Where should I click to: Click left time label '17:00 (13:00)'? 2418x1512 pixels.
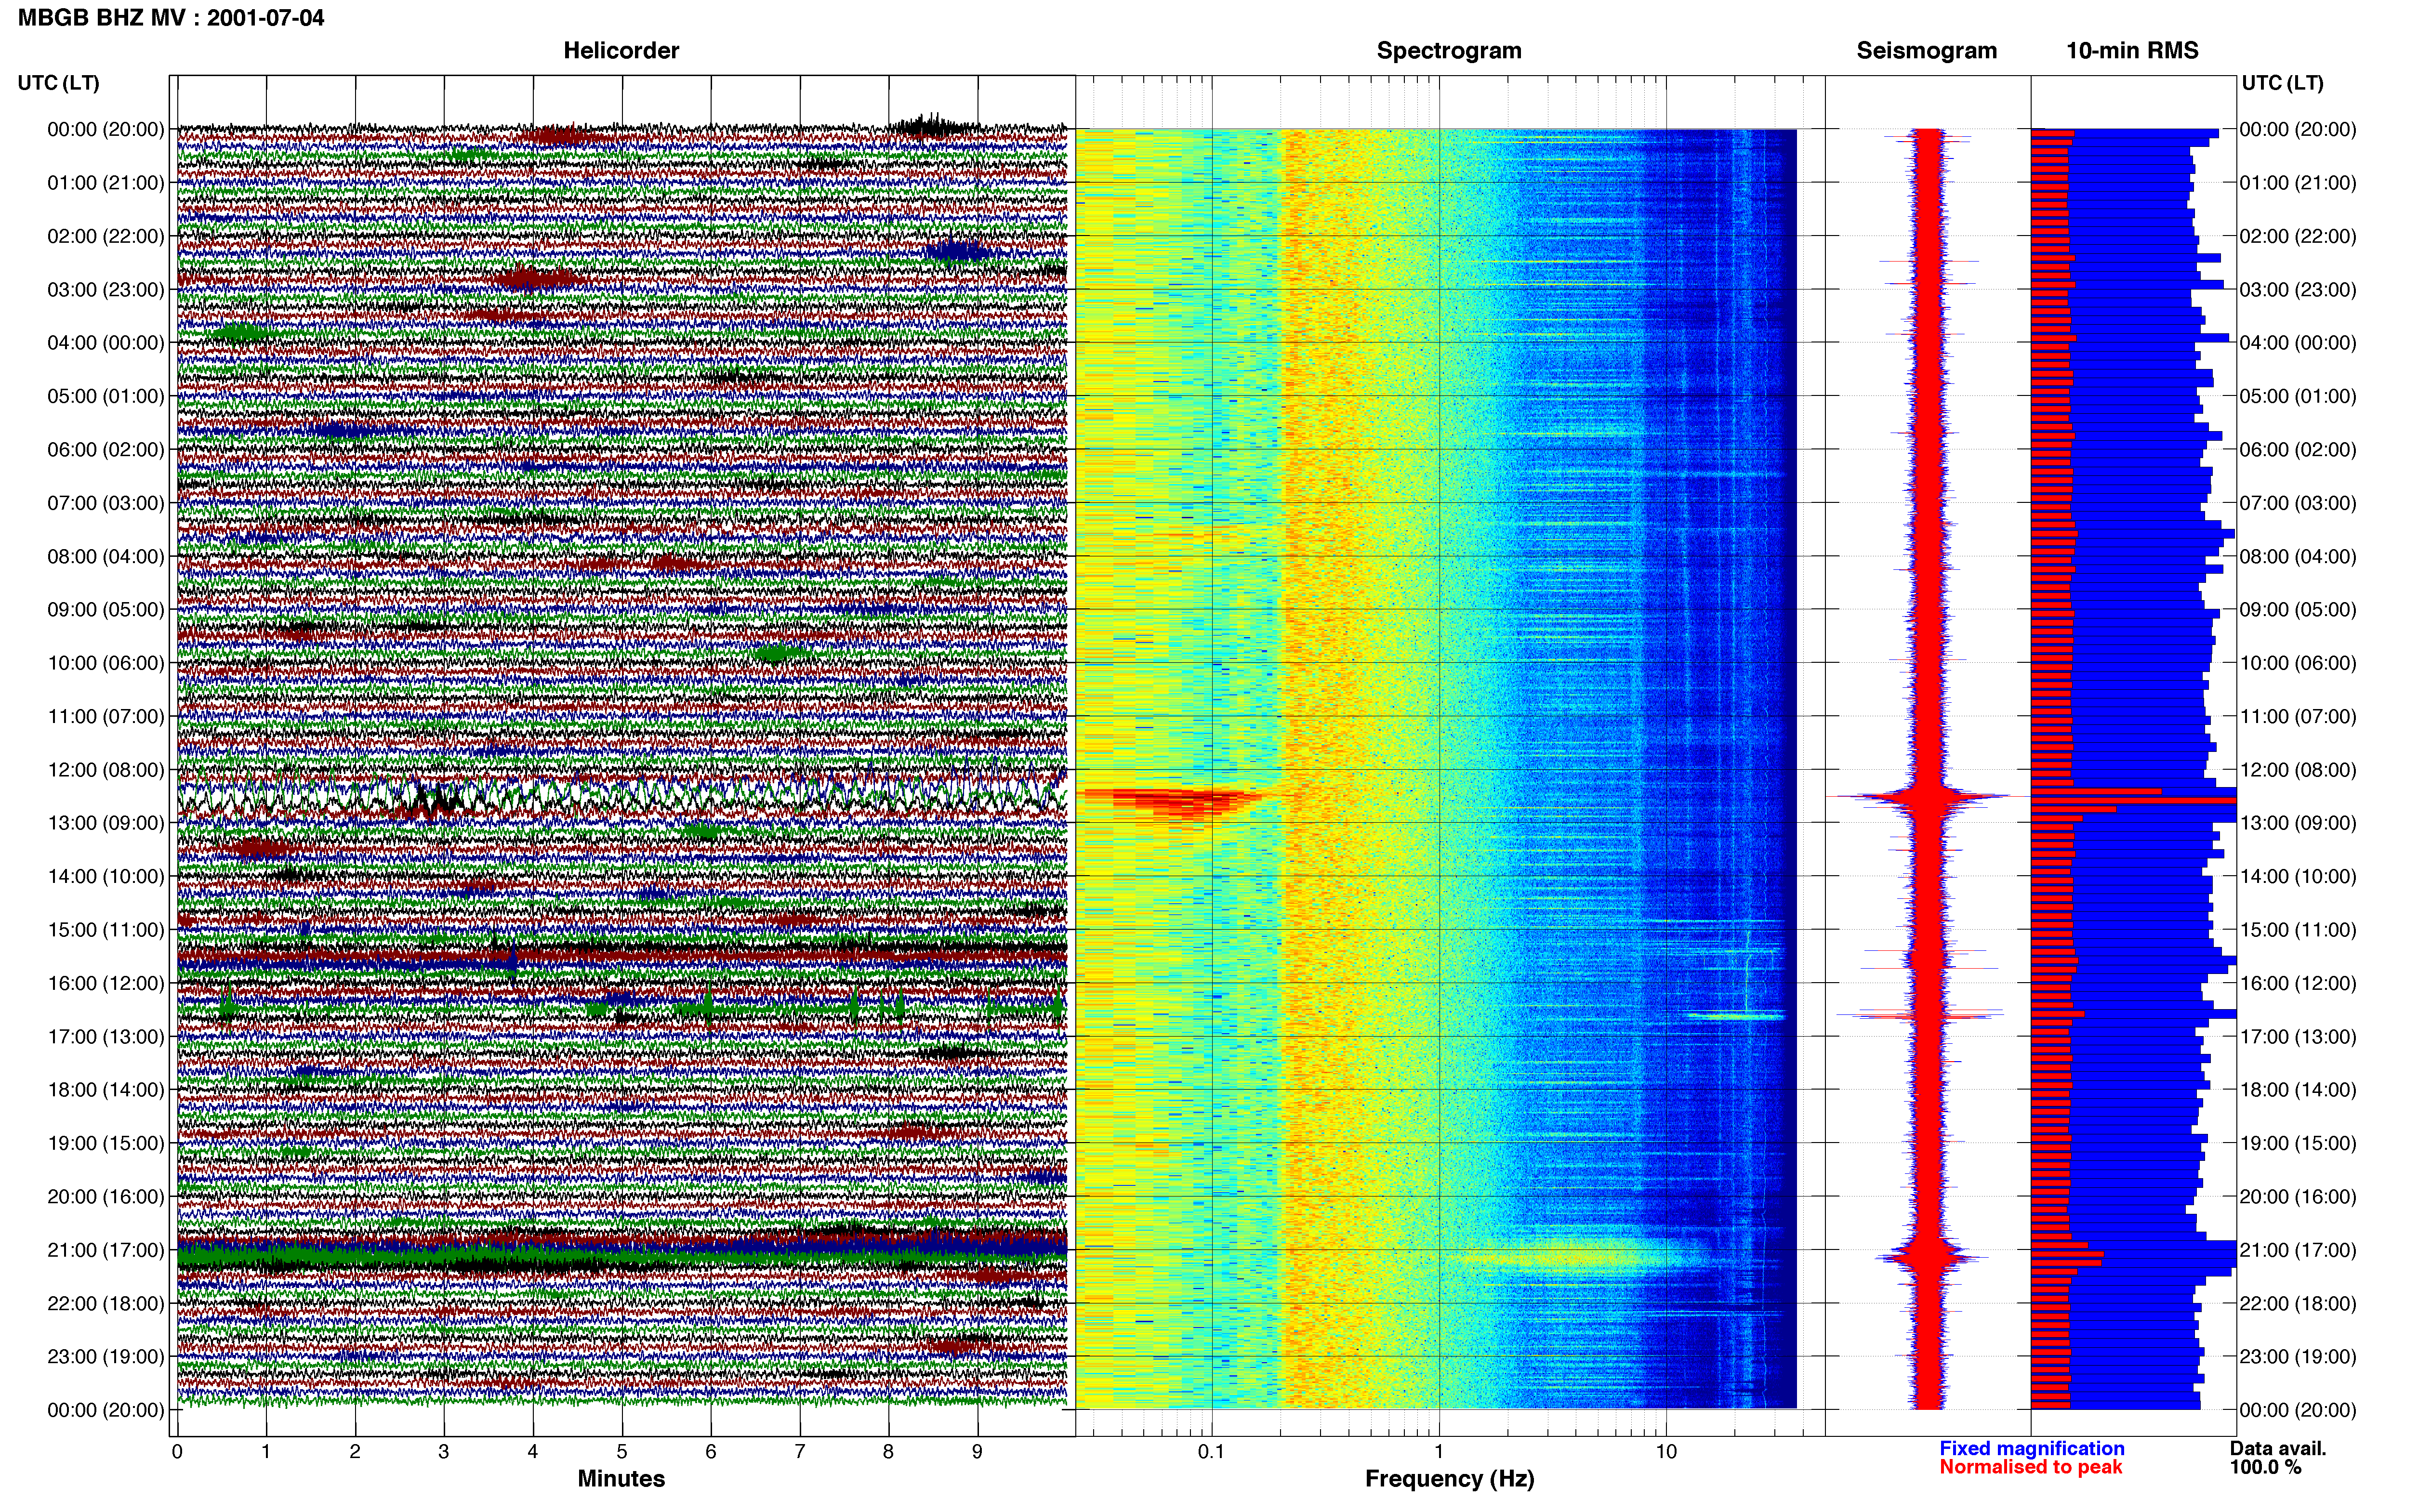pos(105,1036)
